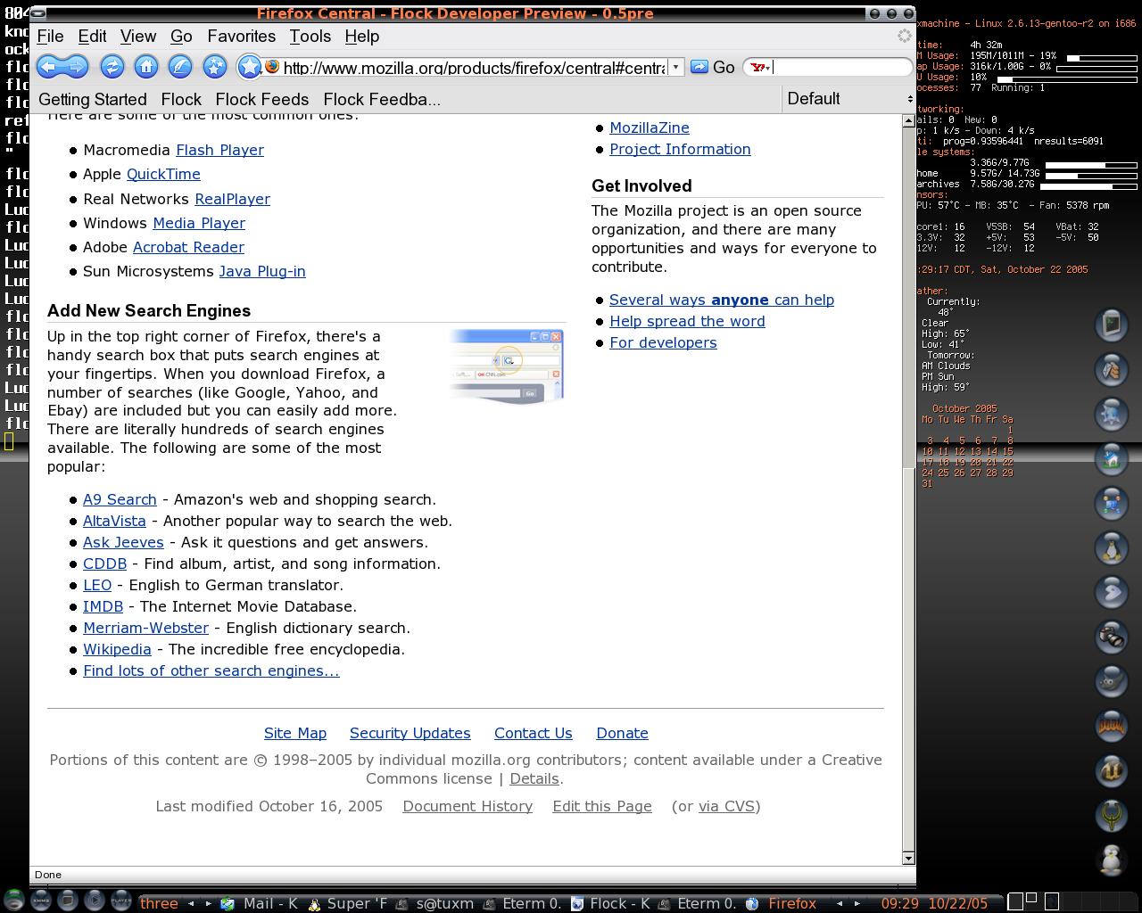The height and width of the screenshot is (913, 1142).
Task: Open the Document History link
Action: pos(468,806)
